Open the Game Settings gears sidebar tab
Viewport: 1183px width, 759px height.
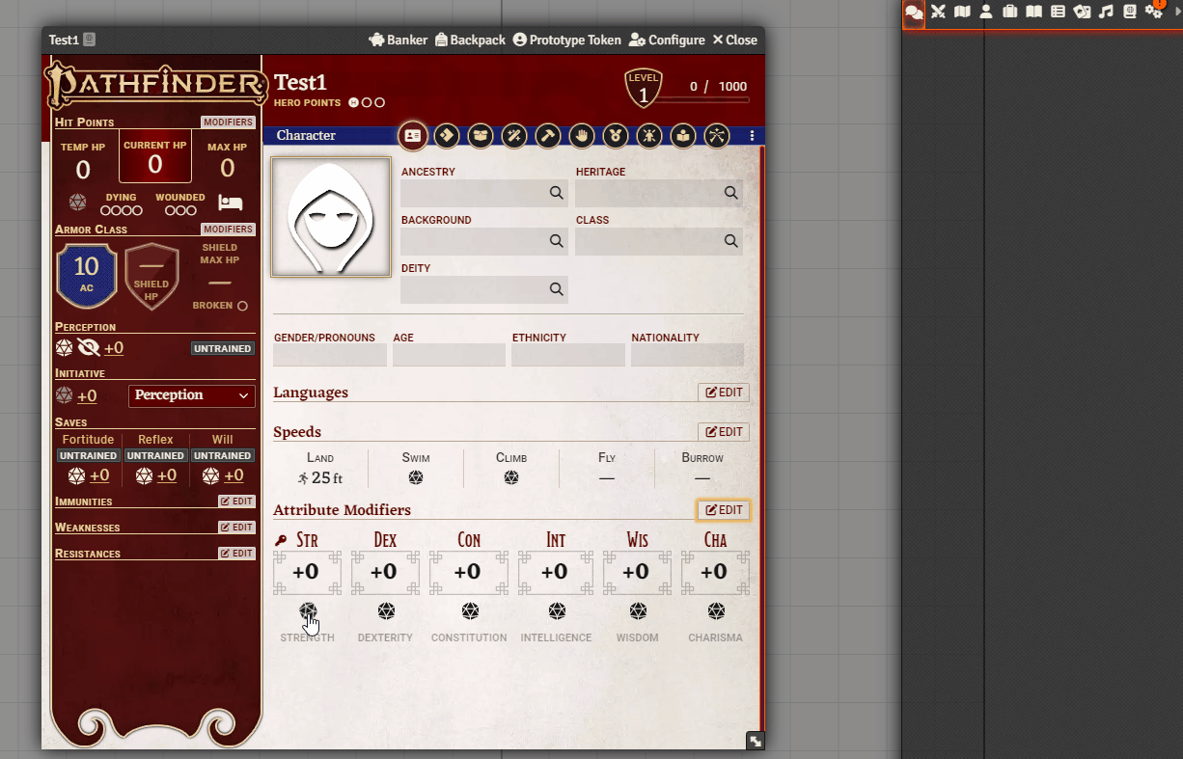click(1154, 12)
